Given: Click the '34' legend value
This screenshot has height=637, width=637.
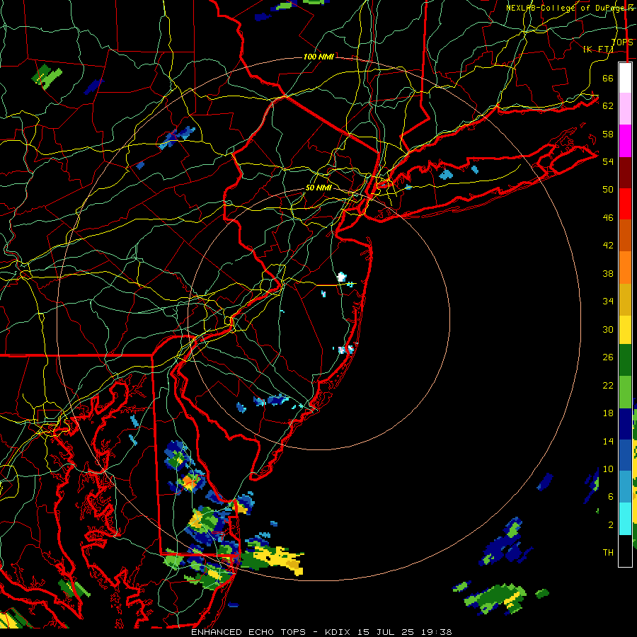Looking at the screenshot, I should click(x=608, y=302).
